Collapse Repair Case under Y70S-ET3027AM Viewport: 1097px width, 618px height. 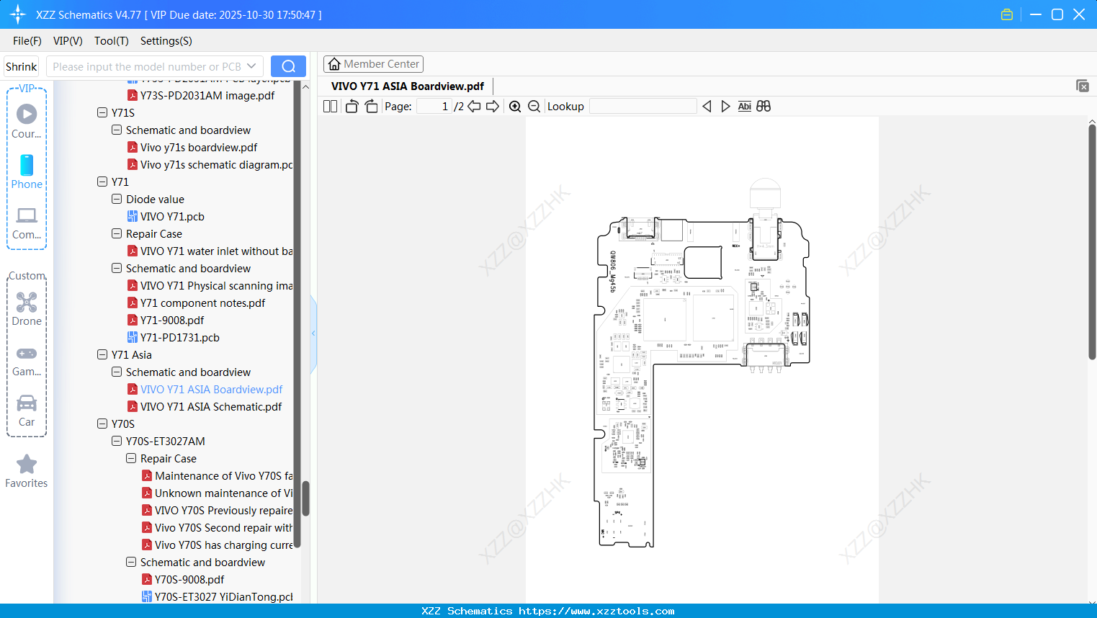pyautogui.click(x=131, y=458)
